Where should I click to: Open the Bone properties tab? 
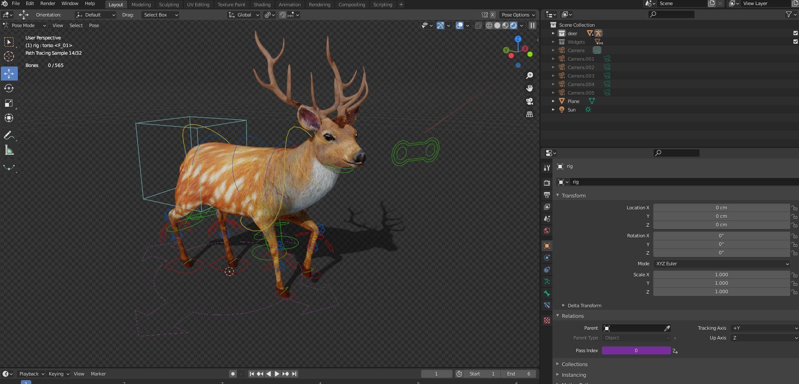[547, 293]
